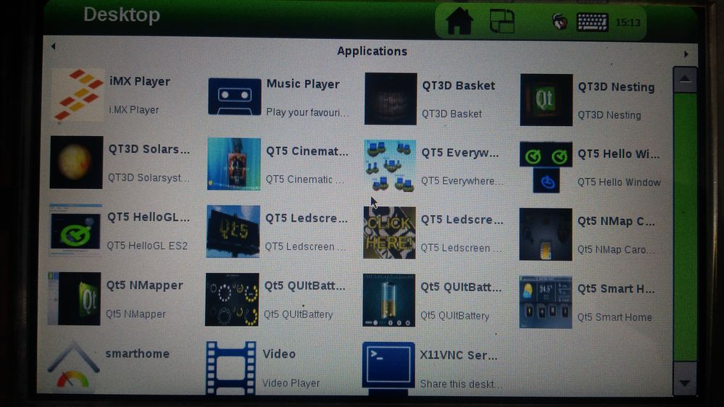The width and height of the screenshot is (724, 407).
Task: Go to home via house icon
Action: [x=459, y=21]
